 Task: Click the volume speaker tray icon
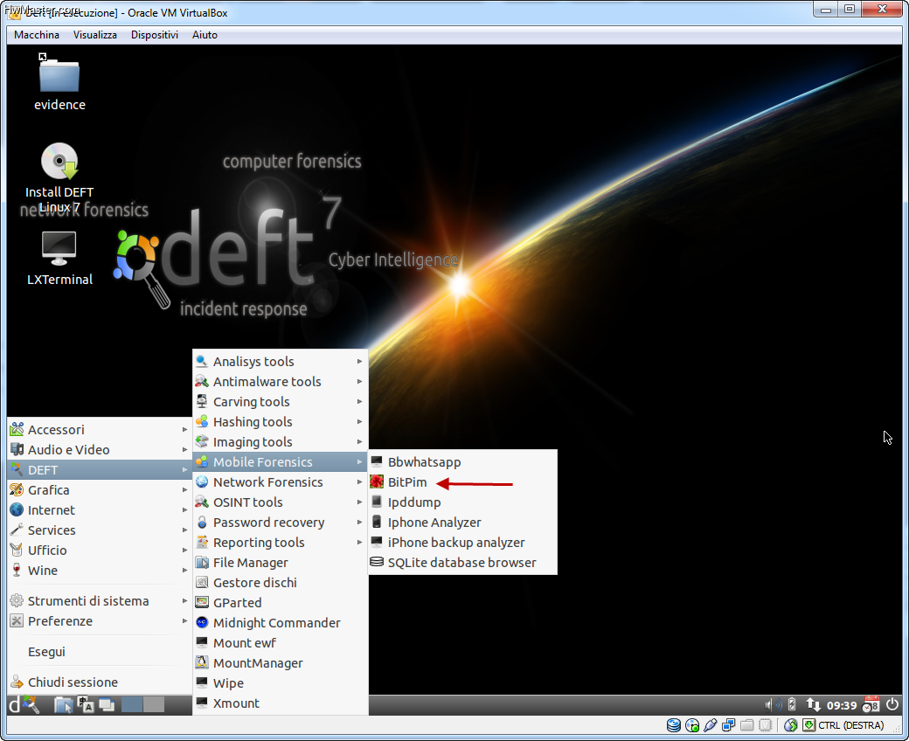[x=773, y=704]
